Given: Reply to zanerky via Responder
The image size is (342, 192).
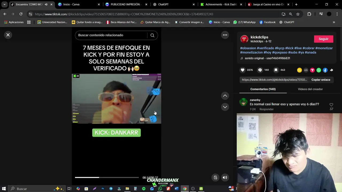Looking at the screenshot, I should point(266,109).
